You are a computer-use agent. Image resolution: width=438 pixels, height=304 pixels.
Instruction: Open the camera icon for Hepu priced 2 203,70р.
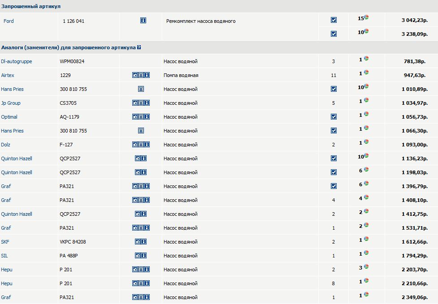pos(135,270)
